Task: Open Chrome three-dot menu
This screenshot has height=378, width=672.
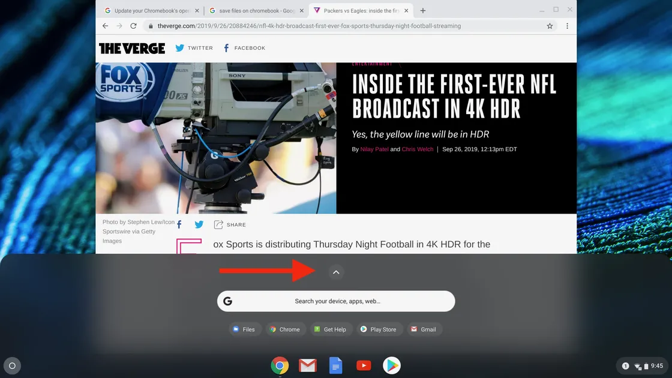Action: 567,26
